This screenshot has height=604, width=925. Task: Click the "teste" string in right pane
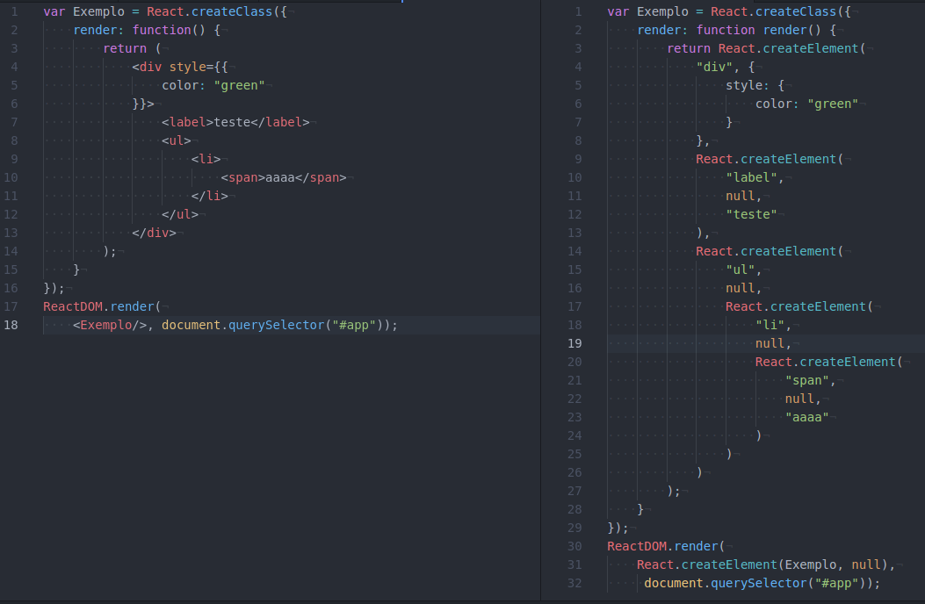[752, 214]
